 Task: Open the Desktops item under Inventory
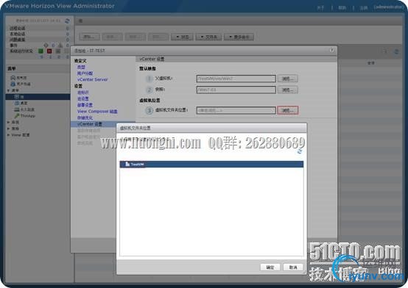21,103
